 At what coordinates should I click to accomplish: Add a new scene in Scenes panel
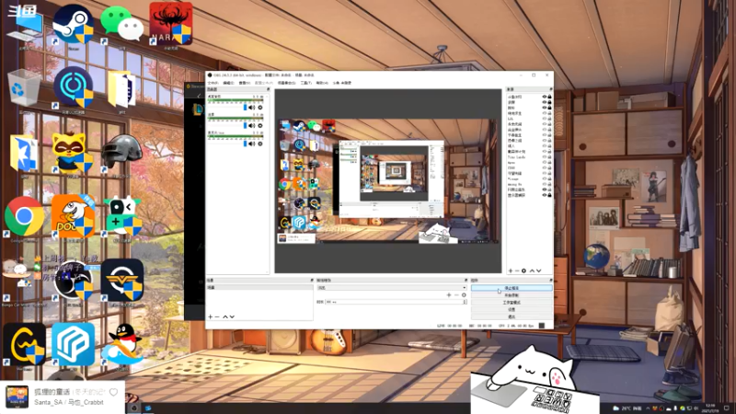(211, 316)
